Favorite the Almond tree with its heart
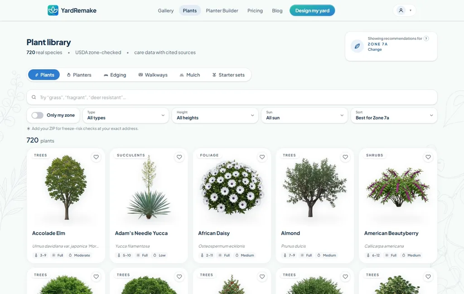Viewport: 464px width, 294px height. click(345, 157)
